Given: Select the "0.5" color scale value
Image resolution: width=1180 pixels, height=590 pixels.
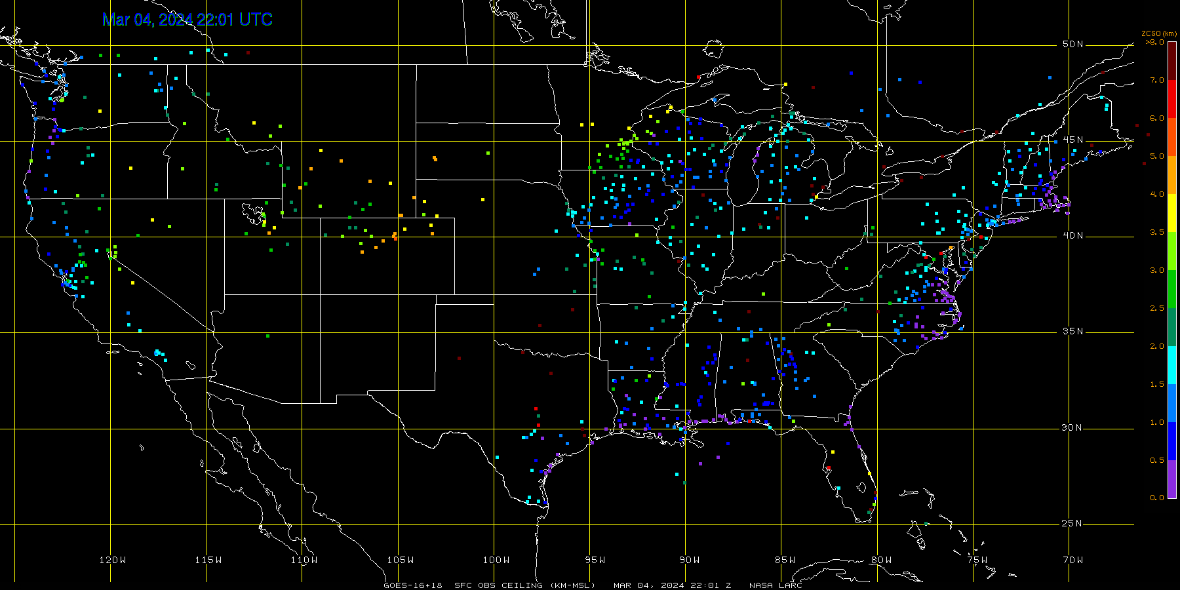Looking at the screenshot, I should (1157, 460).
